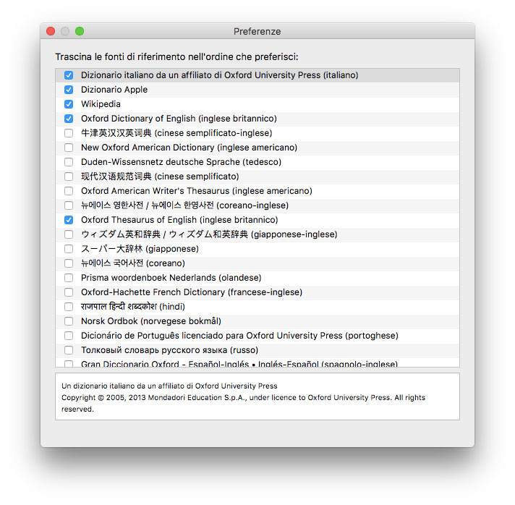Select the Wikipedia row text

pyautogui.click(x=101, y=104)
